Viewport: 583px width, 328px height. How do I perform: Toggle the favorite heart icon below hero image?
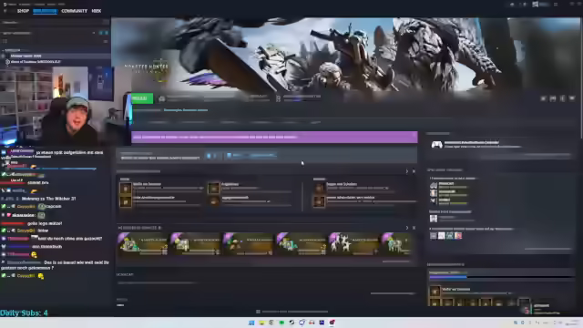pyautogui.click(x=572, y=98)
